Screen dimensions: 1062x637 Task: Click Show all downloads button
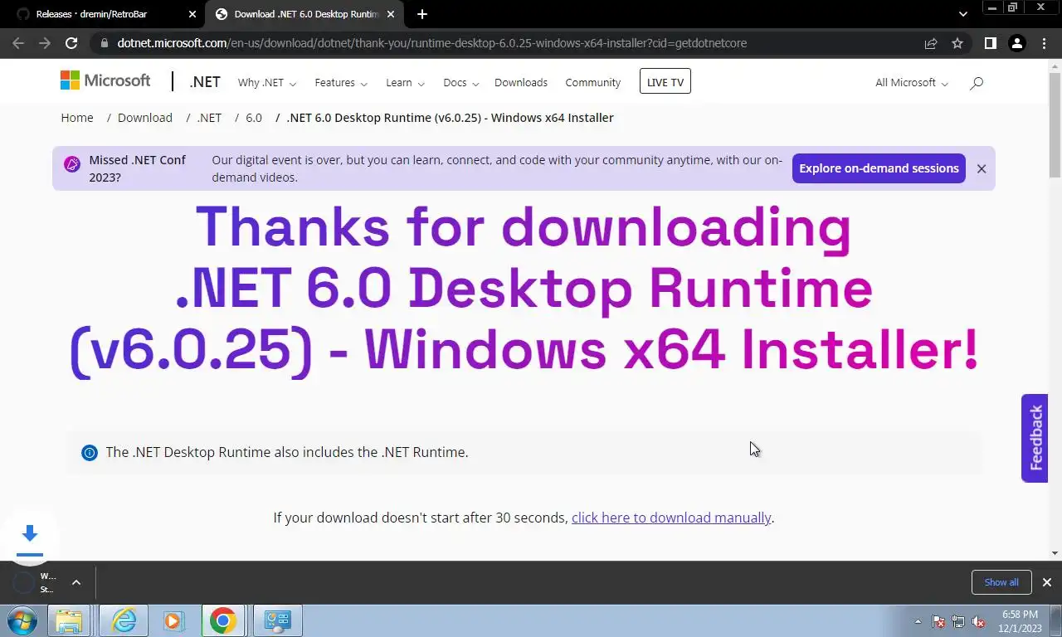coord(1001,582)
